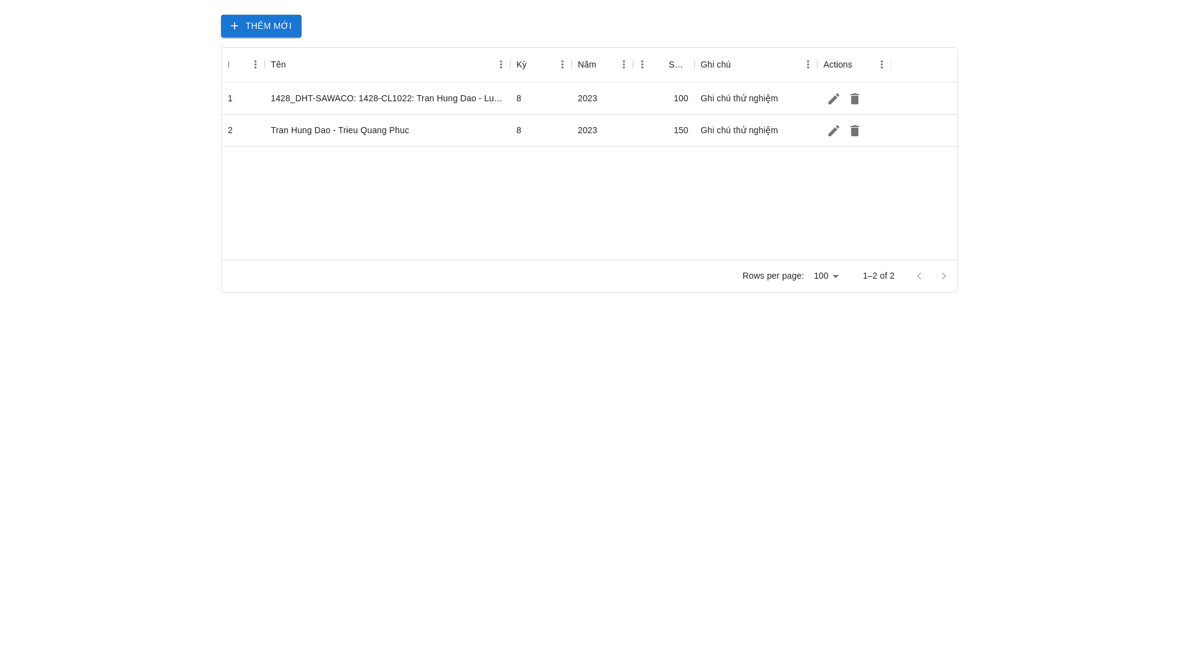Select the 150 value cell
Screen dimensions: 1179x663
tap(680, 130)
